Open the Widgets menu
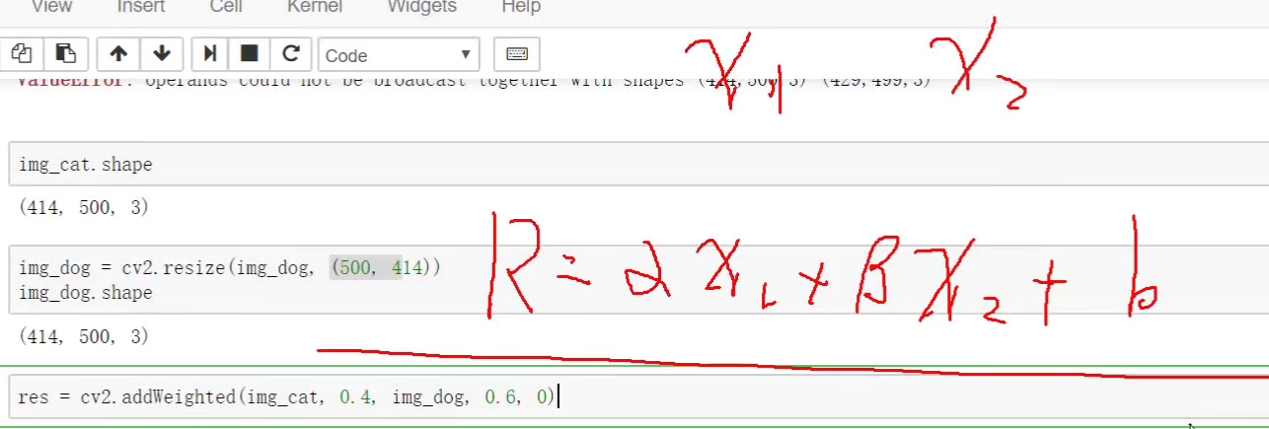The height and width of the screenshot is (429, 1269). click(421, 7)
